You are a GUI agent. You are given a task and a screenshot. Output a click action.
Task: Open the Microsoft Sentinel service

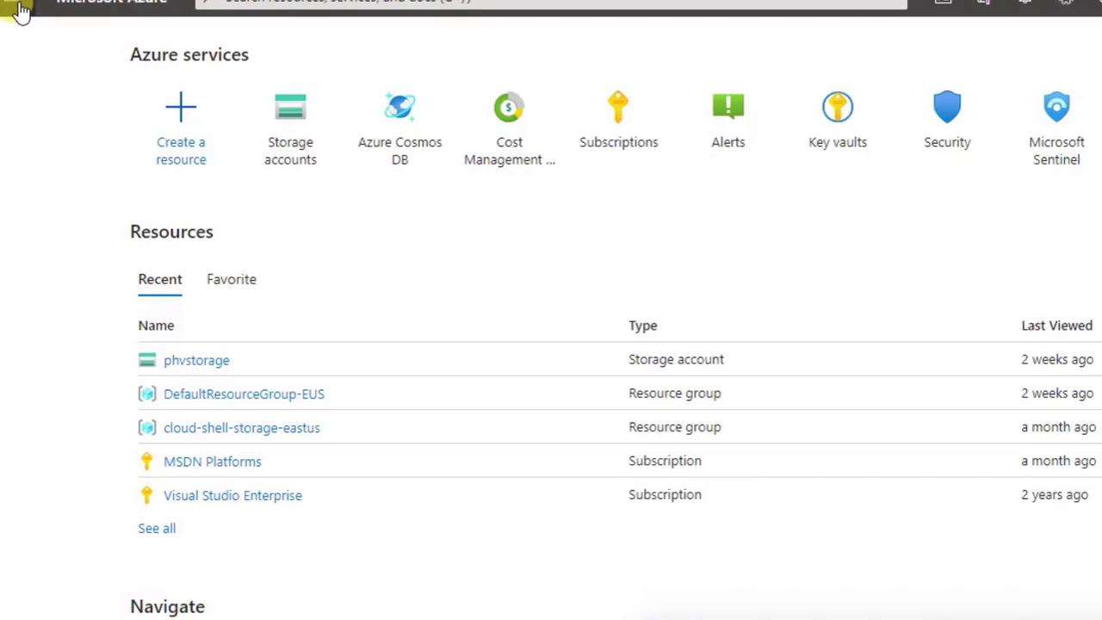coord(1056,129)
